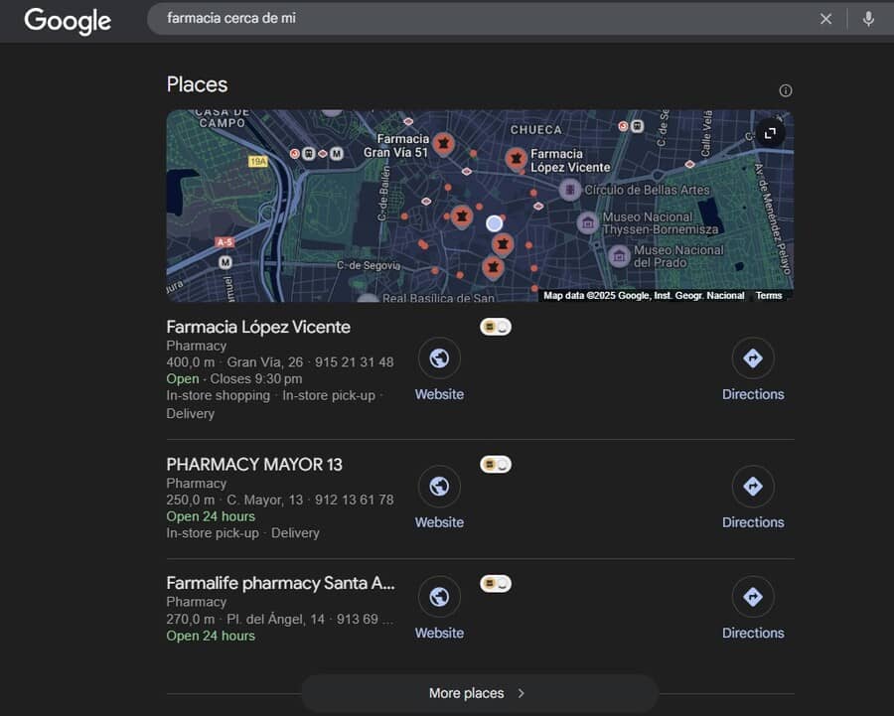Toggle the save switch next to Farmacia López Vicente
Viewport: 894px width, 716px height.
pyautogui.click(x=495, y=325)
